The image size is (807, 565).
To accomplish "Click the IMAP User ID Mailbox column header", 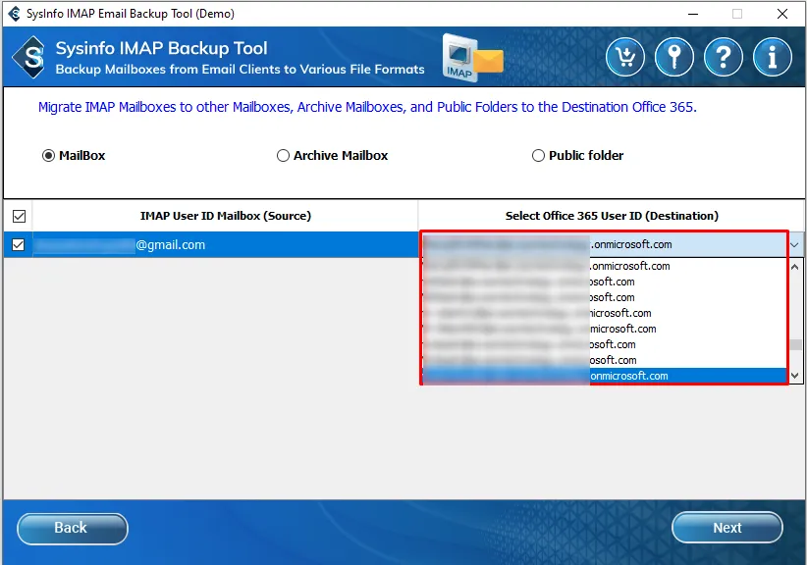I will pos(226,216).
